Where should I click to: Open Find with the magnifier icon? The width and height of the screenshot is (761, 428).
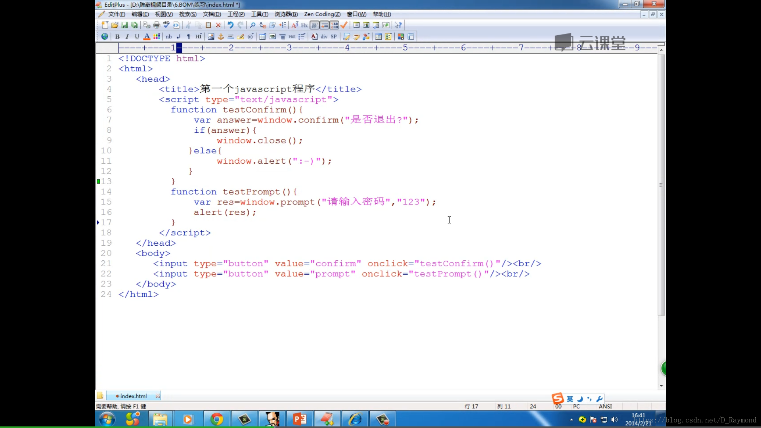[x=252, y=25]
